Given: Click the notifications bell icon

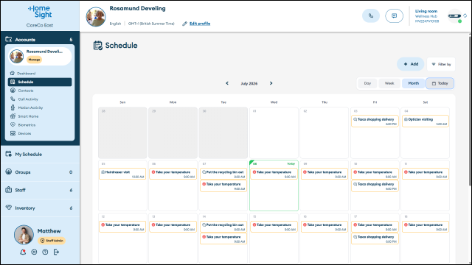Looking at the screenshot, I should point(23,252).
